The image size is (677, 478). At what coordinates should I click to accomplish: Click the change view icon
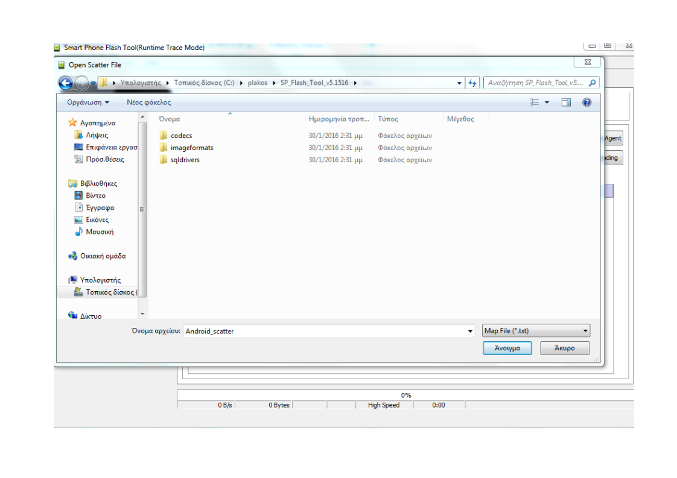(x=535, y=102)
